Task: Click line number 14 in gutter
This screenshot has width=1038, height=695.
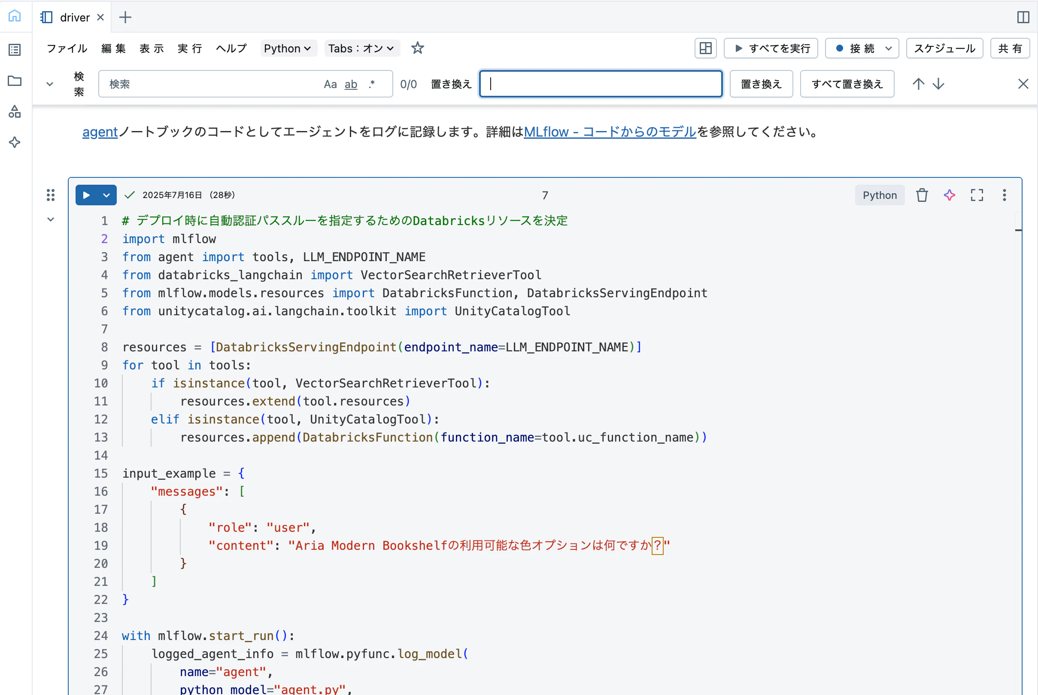Action: pyautogui.click(x=101, y=455)
